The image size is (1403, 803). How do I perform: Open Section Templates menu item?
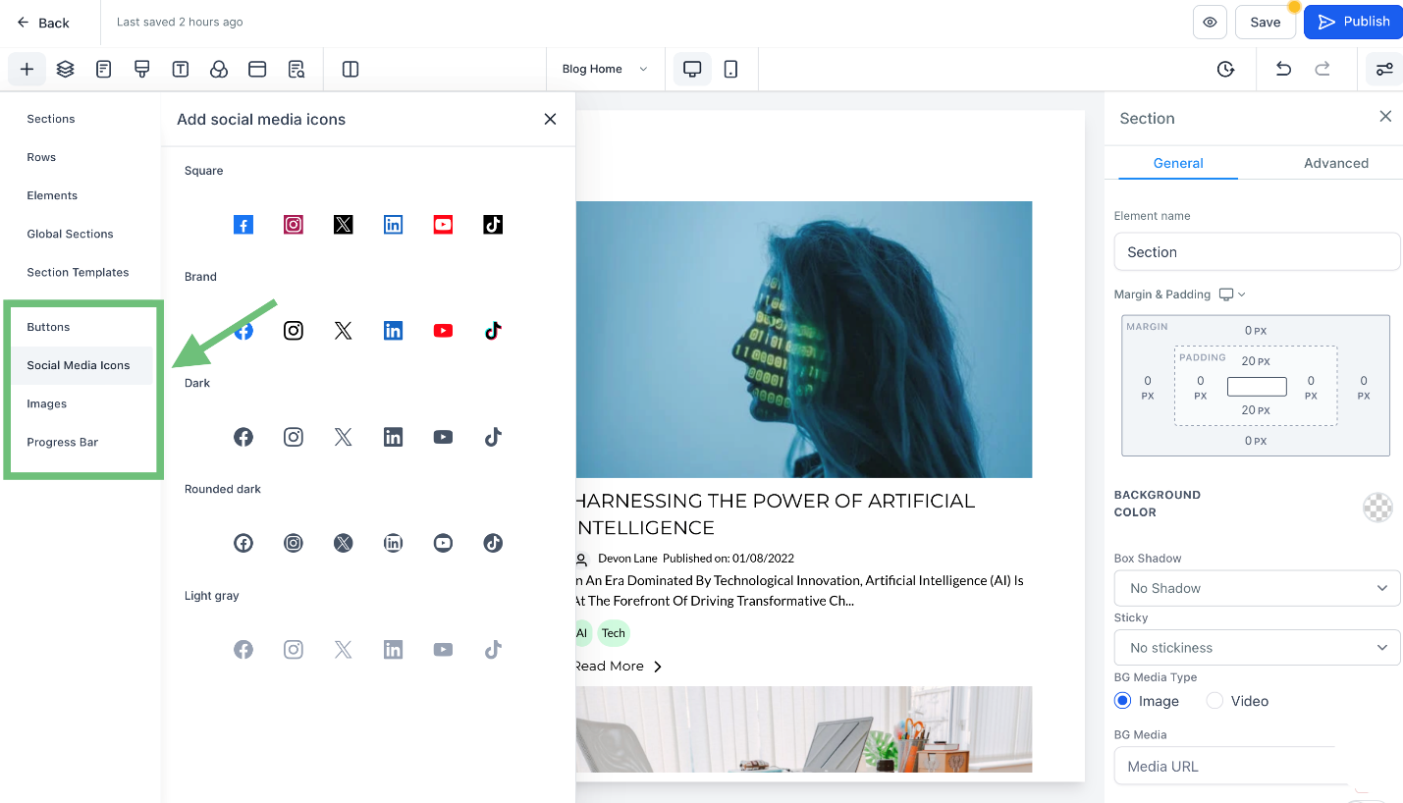click(78, 272)
